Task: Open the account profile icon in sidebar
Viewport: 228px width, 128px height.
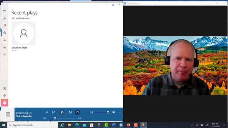Action: (5, 89)
